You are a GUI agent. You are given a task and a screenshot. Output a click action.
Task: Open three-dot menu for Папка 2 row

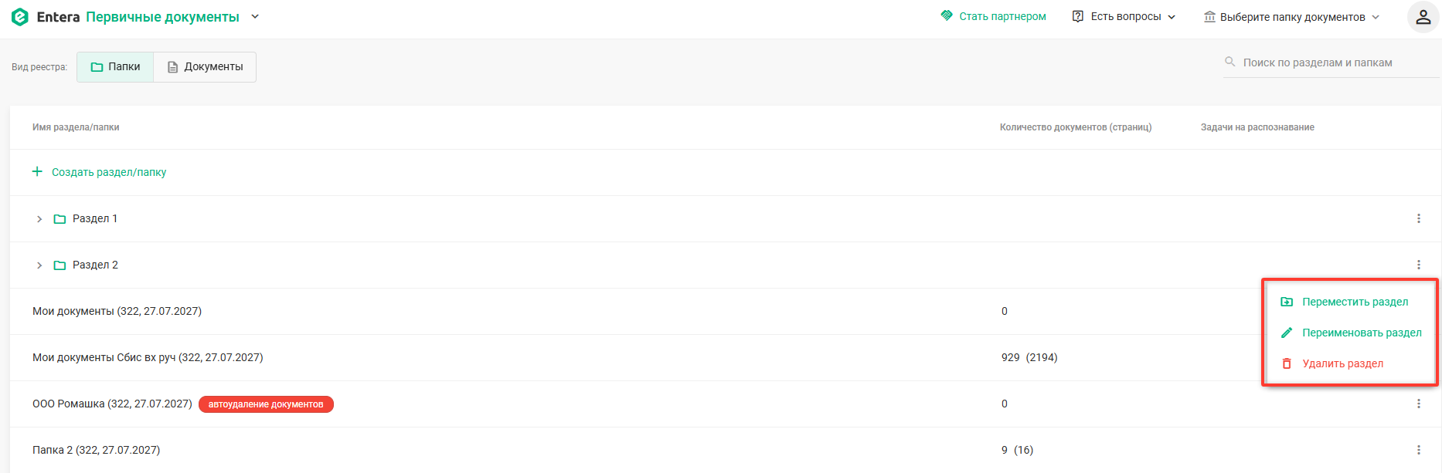(x=1418, y=450)
